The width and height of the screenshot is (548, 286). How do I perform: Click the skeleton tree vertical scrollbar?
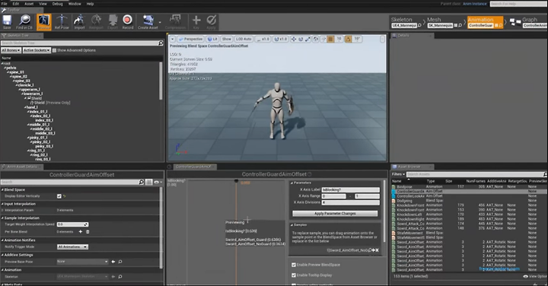click(161, 81)
